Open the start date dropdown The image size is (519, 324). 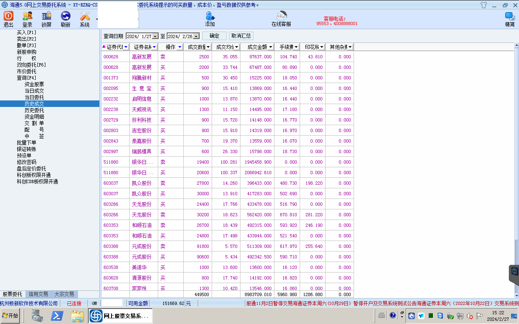[155, 36]
